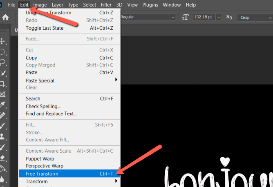Open the Filter menu

coord(106,5)
